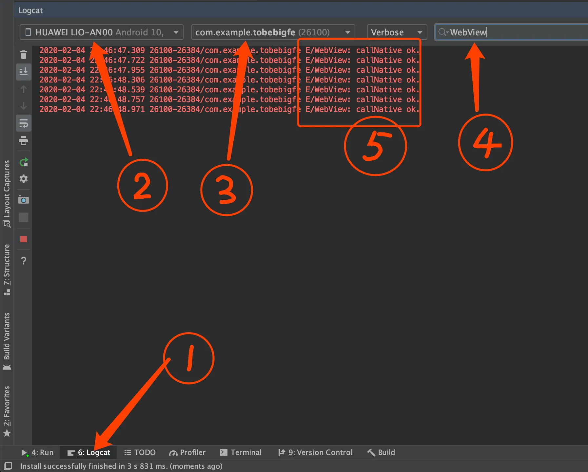Click the Logcat panel title
The height and width of the screenshot is (472, 588).
(x=30, y=10)
